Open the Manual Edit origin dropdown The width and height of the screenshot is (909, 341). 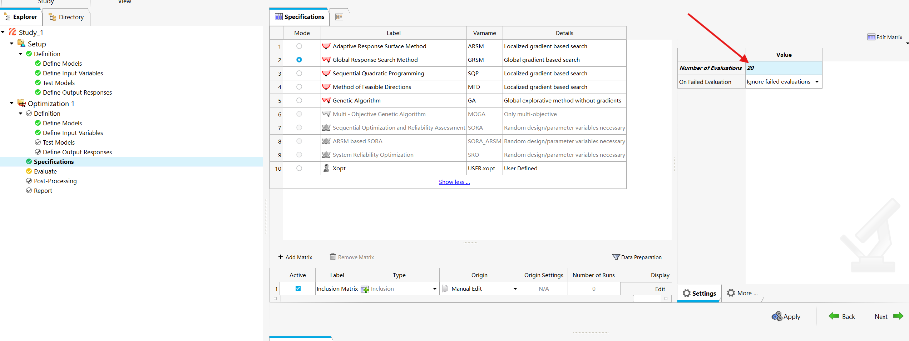tap(515, 289)
